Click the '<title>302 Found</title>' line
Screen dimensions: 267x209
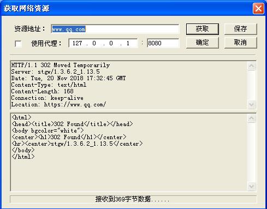click(x=72, y=124)
